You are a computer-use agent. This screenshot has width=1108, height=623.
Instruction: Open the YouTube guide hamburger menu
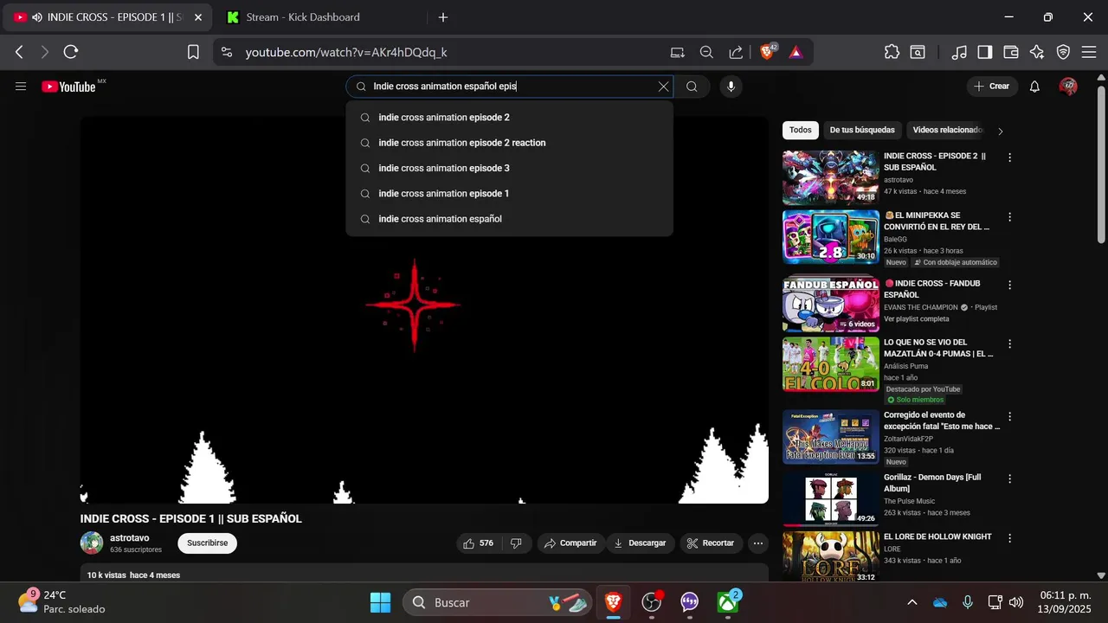[21, 87]
